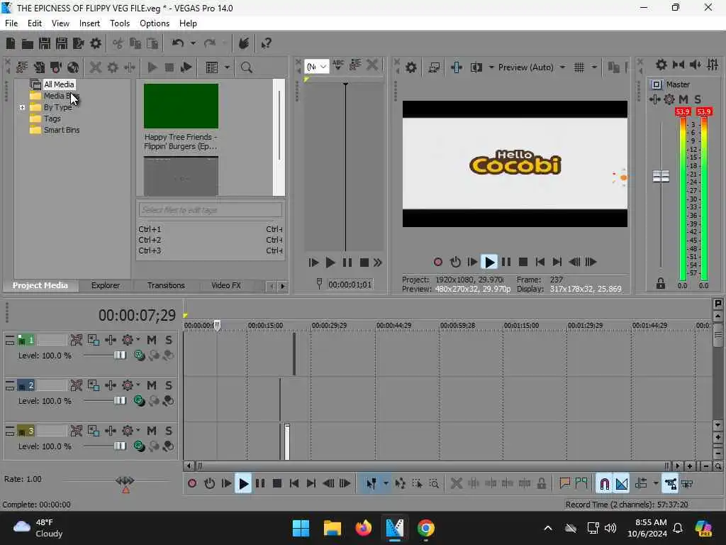This screenshot has height=545, width=726.
Task: Open the What's This help icon
Action: pos(267,43)
